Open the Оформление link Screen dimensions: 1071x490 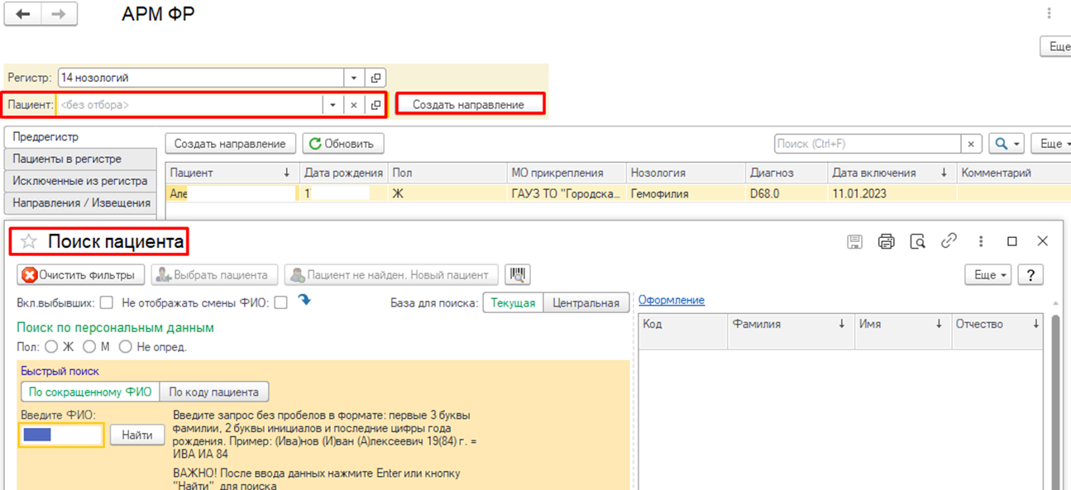pos(672,300)
